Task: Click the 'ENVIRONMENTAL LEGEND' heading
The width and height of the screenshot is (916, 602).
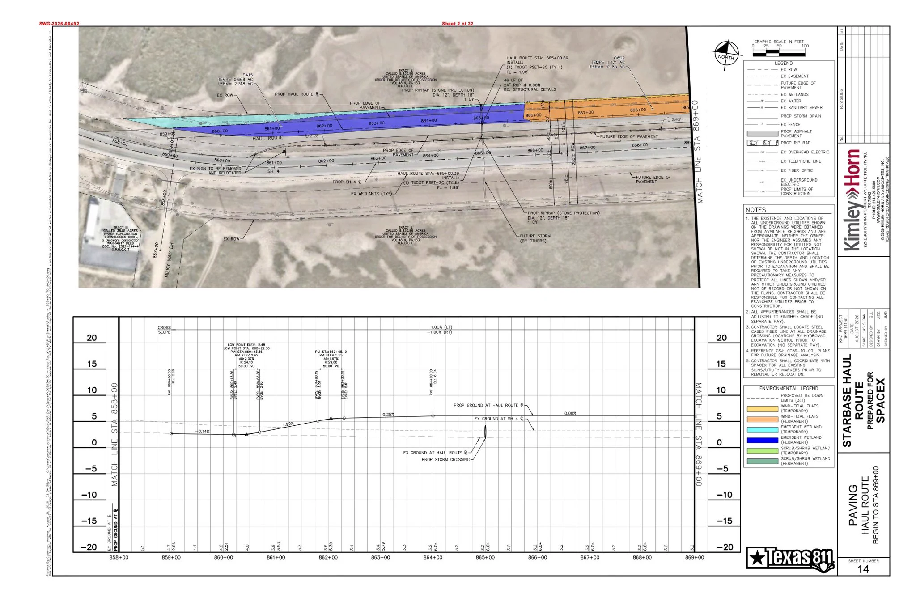Action: pos(789,388)
